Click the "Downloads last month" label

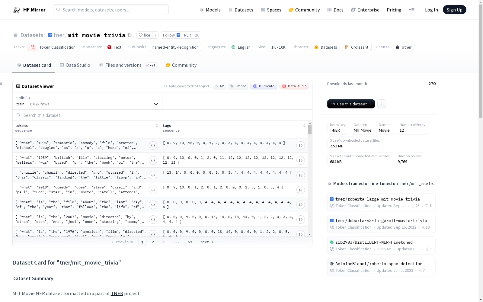tap(347, 84)
